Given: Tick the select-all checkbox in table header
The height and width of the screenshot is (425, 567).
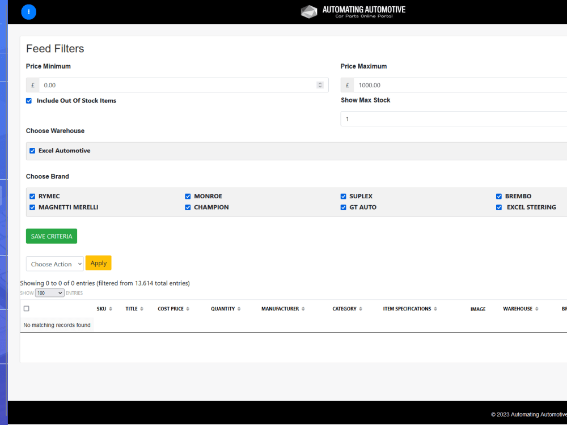Looking at the screenshot, I should pyautogui.click(x=27, y=309).
